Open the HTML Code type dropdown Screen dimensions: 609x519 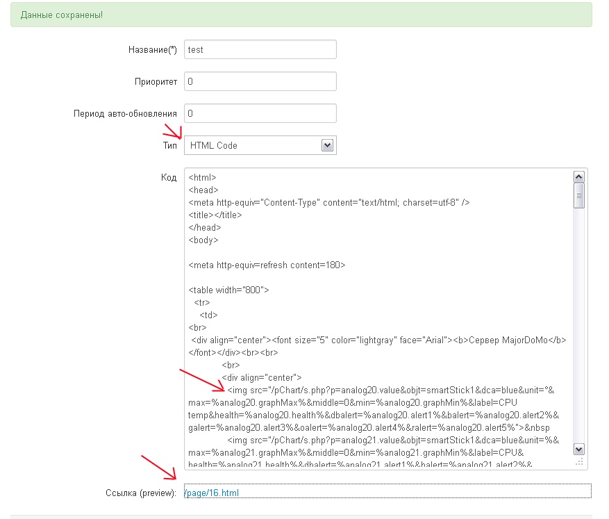point(260,145)
